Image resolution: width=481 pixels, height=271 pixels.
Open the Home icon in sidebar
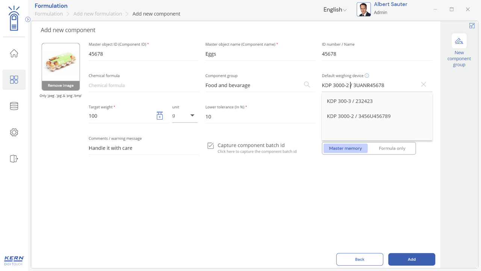click(x=14, y=53)
